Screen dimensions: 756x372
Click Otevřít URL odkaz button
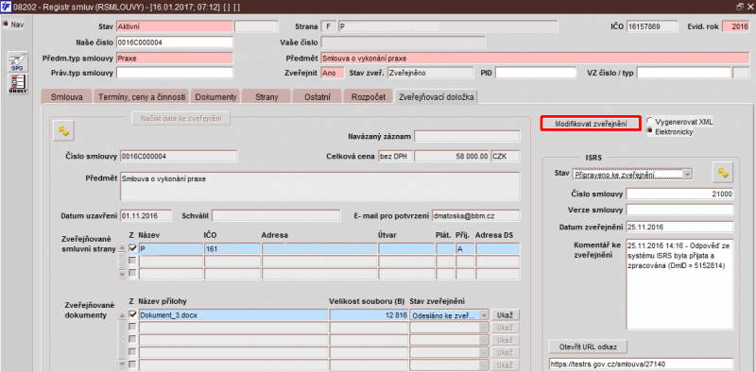point(588,347)
